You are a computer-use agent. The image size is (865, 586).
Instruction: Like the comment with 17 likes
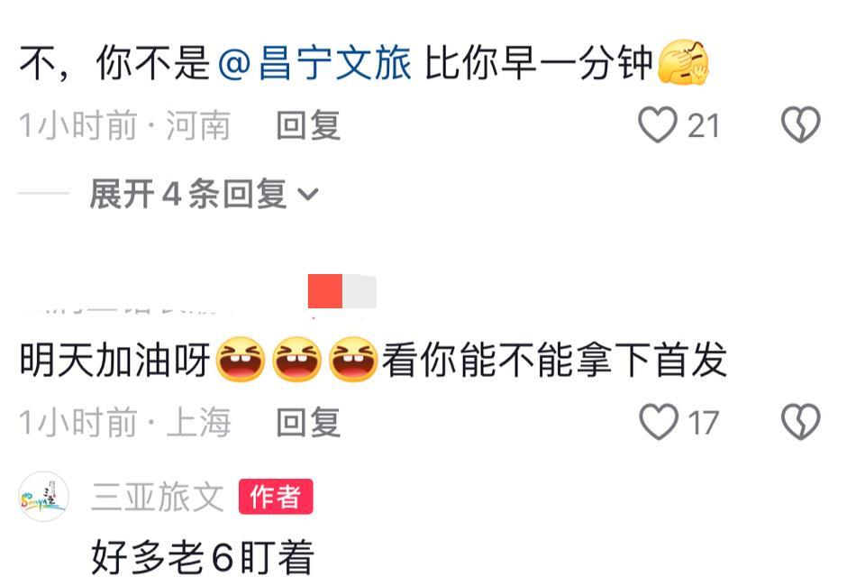[658, 422]
